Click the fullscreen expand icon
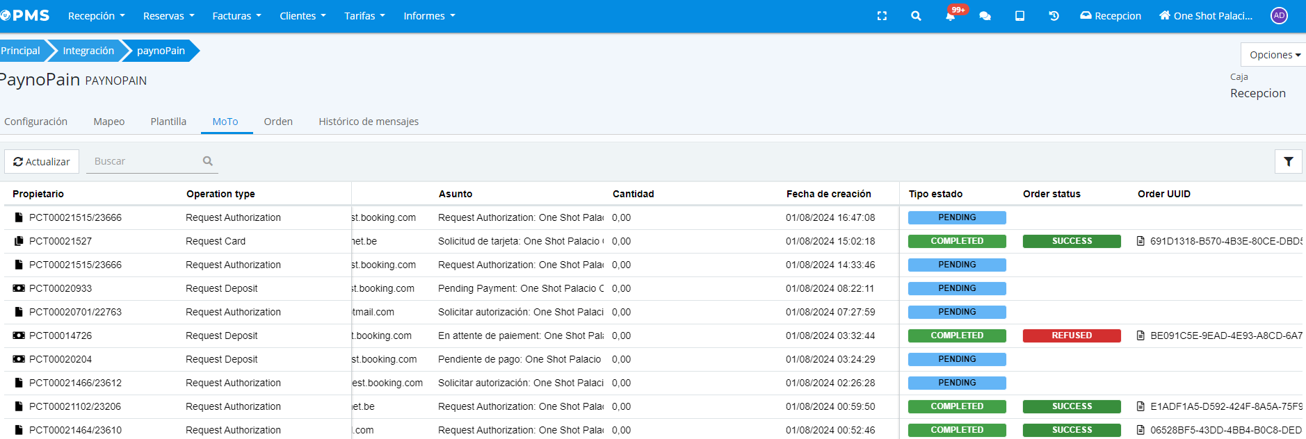This screenshot has width=1306, height=439. (882, 16)
